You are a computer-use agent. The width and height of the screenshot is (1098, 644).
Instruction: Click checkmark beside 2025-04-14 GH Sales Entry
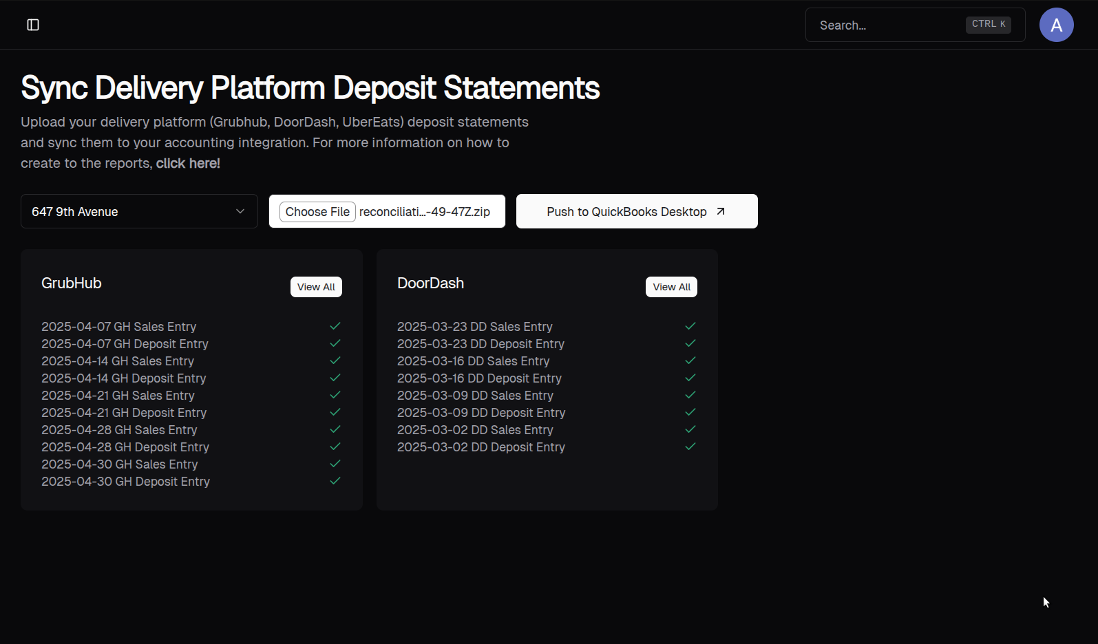click(x=335, y=361)
